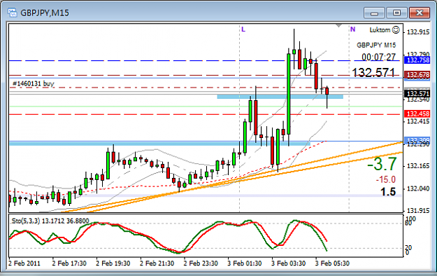This screenshot has height=276, width=437.
Task: Click the 1.5 spread value
Action: coord(388,192)
